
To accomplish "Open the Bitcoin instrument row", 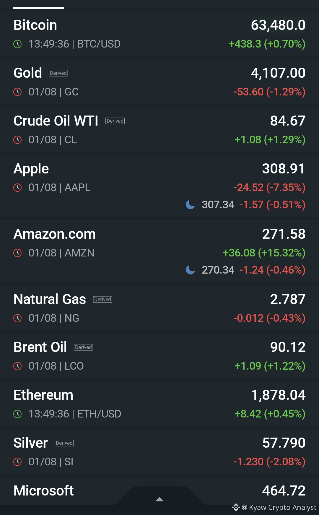I will (x=159, y=34).
